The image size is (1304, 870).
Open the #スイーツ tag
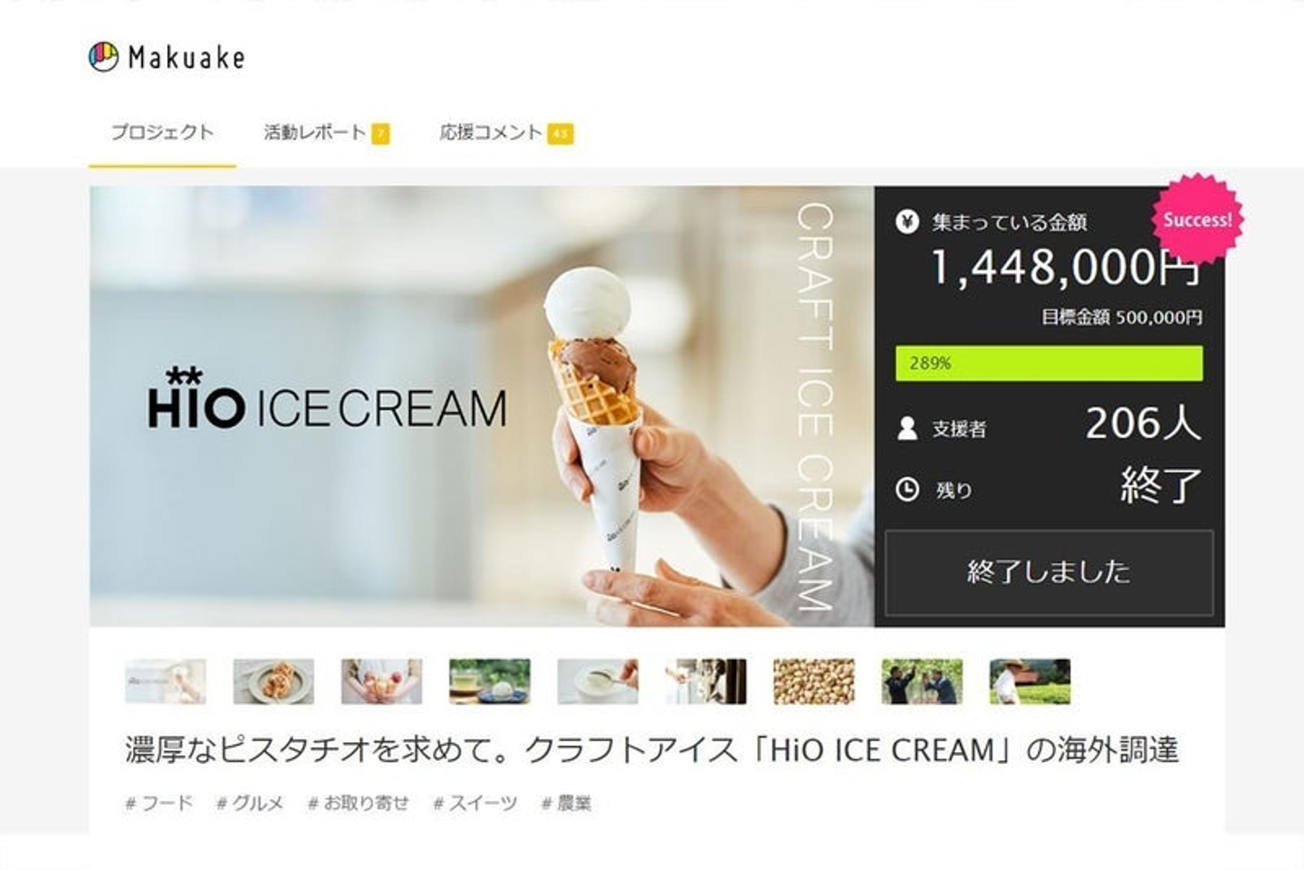pos(475,803)
